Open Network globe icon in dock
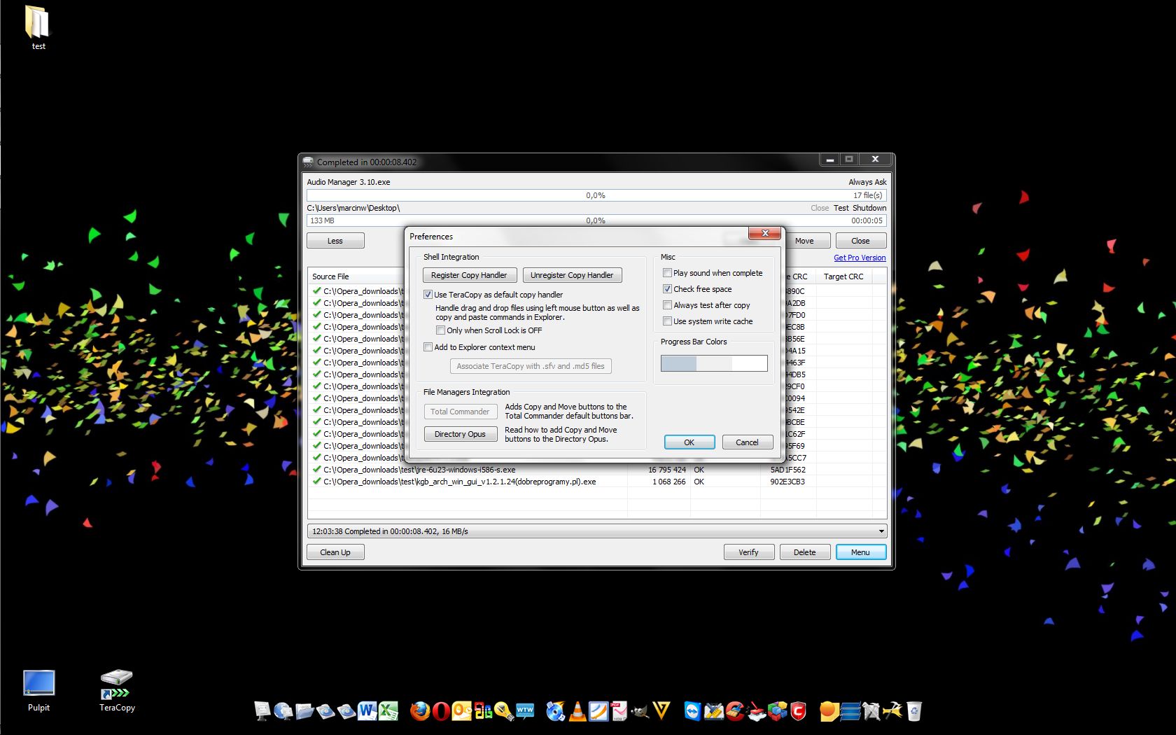The width and height of the screenshot is (1176, 735). [x=283, y=711]
